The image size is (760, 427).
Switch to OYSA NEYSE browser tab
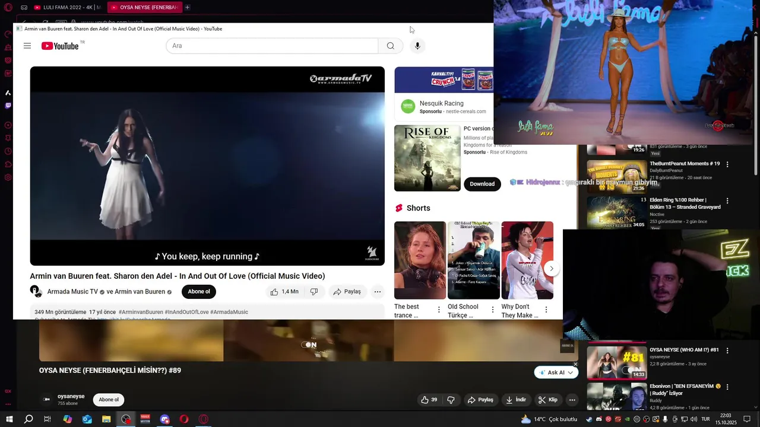pos(145,7)
